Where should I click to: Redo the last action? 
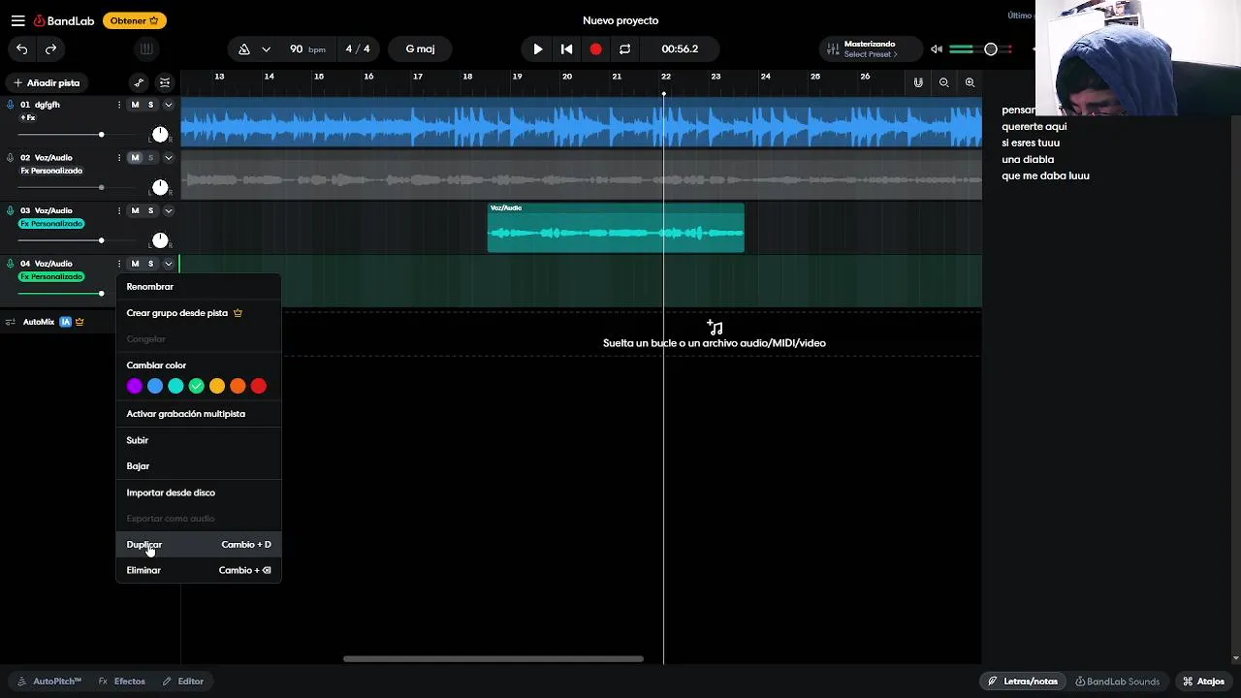coord(50,48)
